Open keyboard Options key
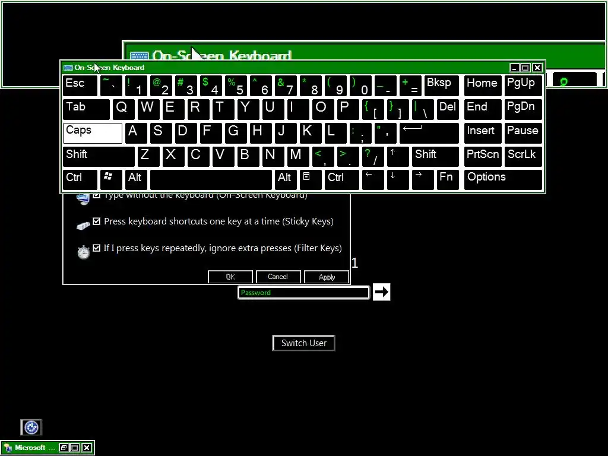Image resolution: width=608 pixels, height=456 pixels. point(503,180)
